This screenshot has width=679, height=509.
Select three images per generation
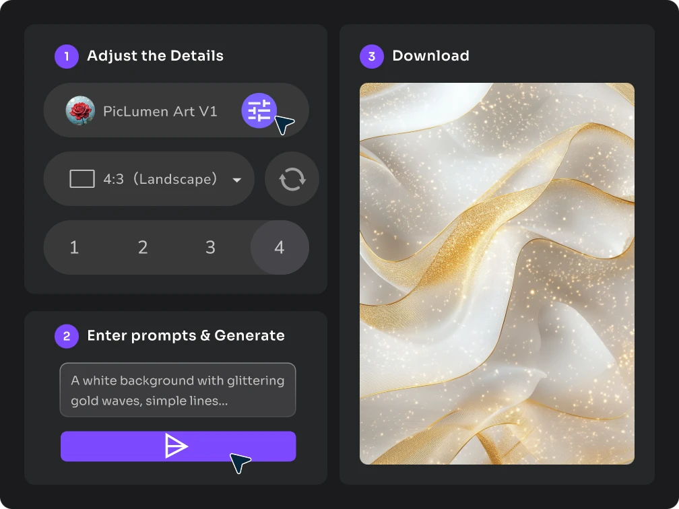(210, 247)
